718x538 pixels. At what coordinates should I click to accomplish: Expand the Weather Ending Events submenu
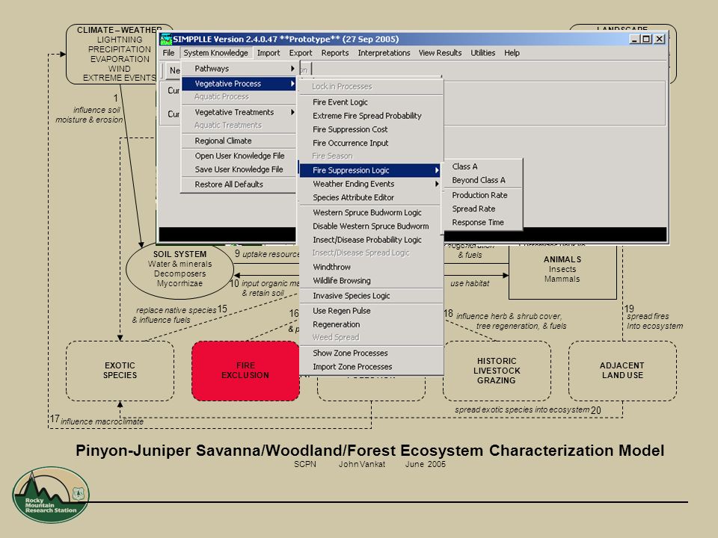(370, 184)
